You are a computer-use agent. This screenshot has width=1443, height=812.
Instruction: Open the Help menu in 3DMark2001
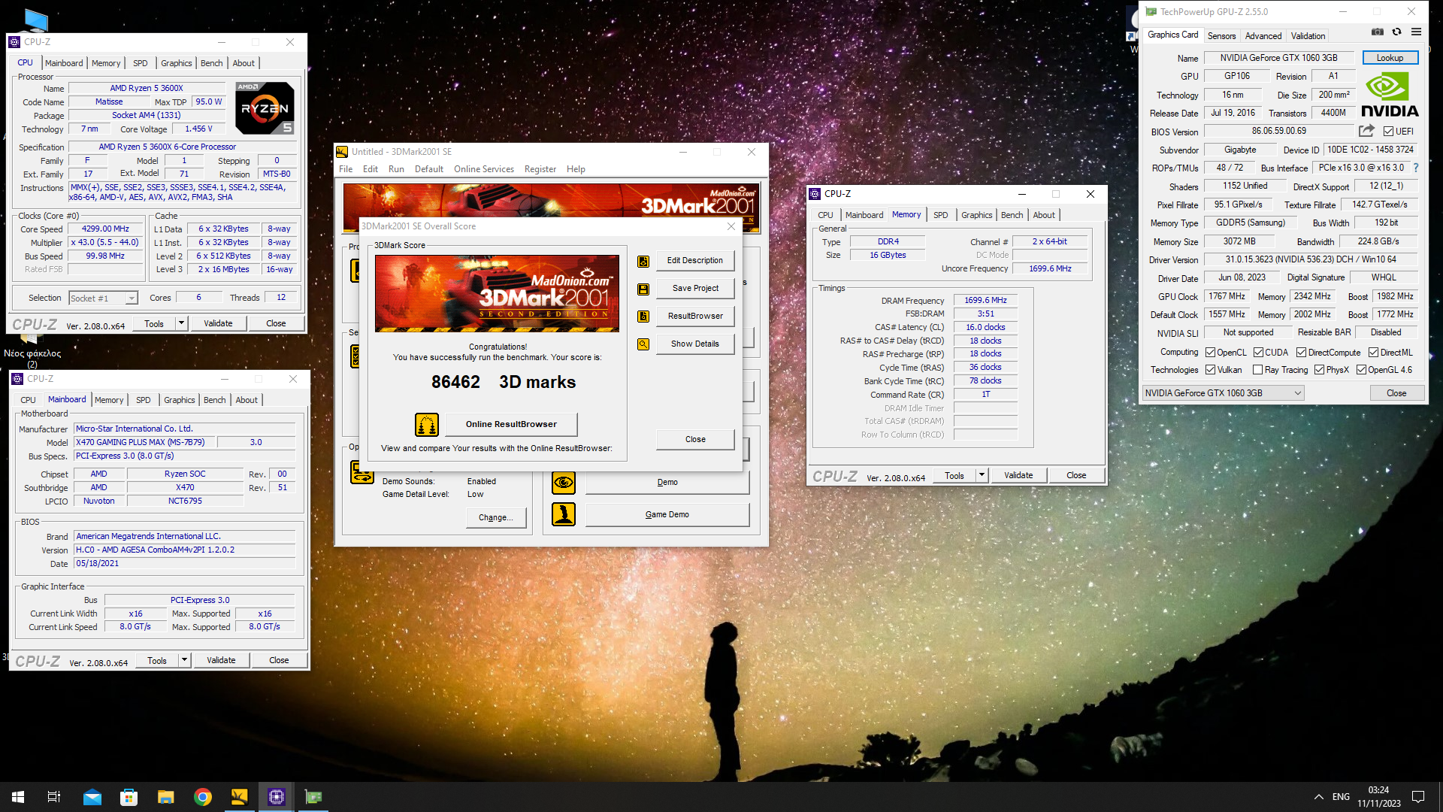click(576, 169)
